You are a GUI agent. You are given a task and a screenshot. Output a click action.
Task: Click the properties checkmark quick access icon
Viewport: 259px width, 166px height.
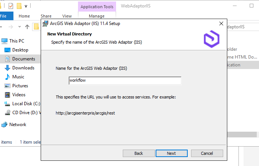[11, 6]
